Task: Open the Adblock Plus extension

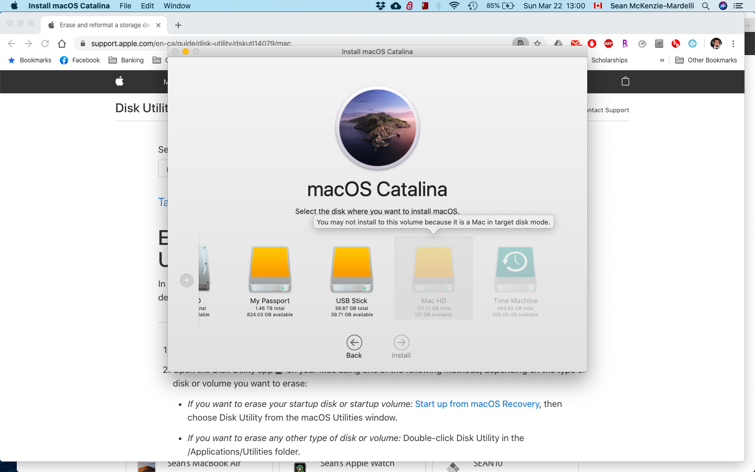Action: [609, 44]
